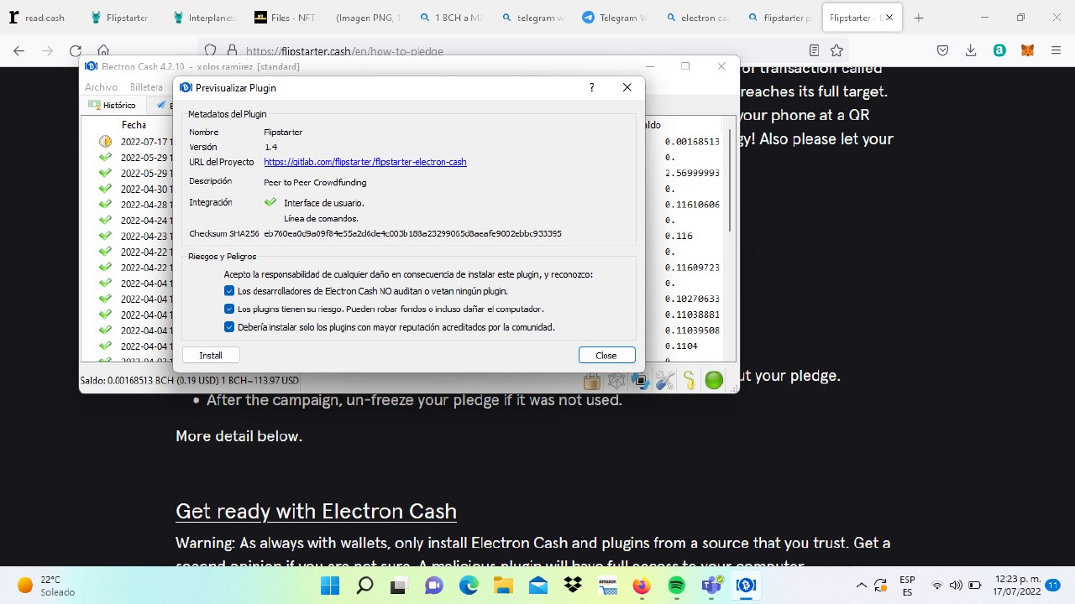This screenshot has height=604, width=1075.
Task: Open the Firefox application menu
Action: [x=1055, y=50]
